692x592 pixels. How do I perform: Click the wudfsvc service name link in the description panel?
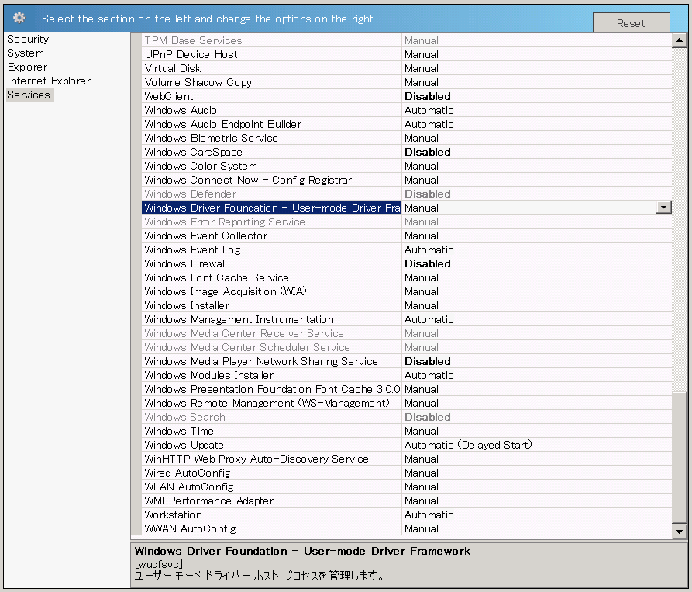point(158,563)
